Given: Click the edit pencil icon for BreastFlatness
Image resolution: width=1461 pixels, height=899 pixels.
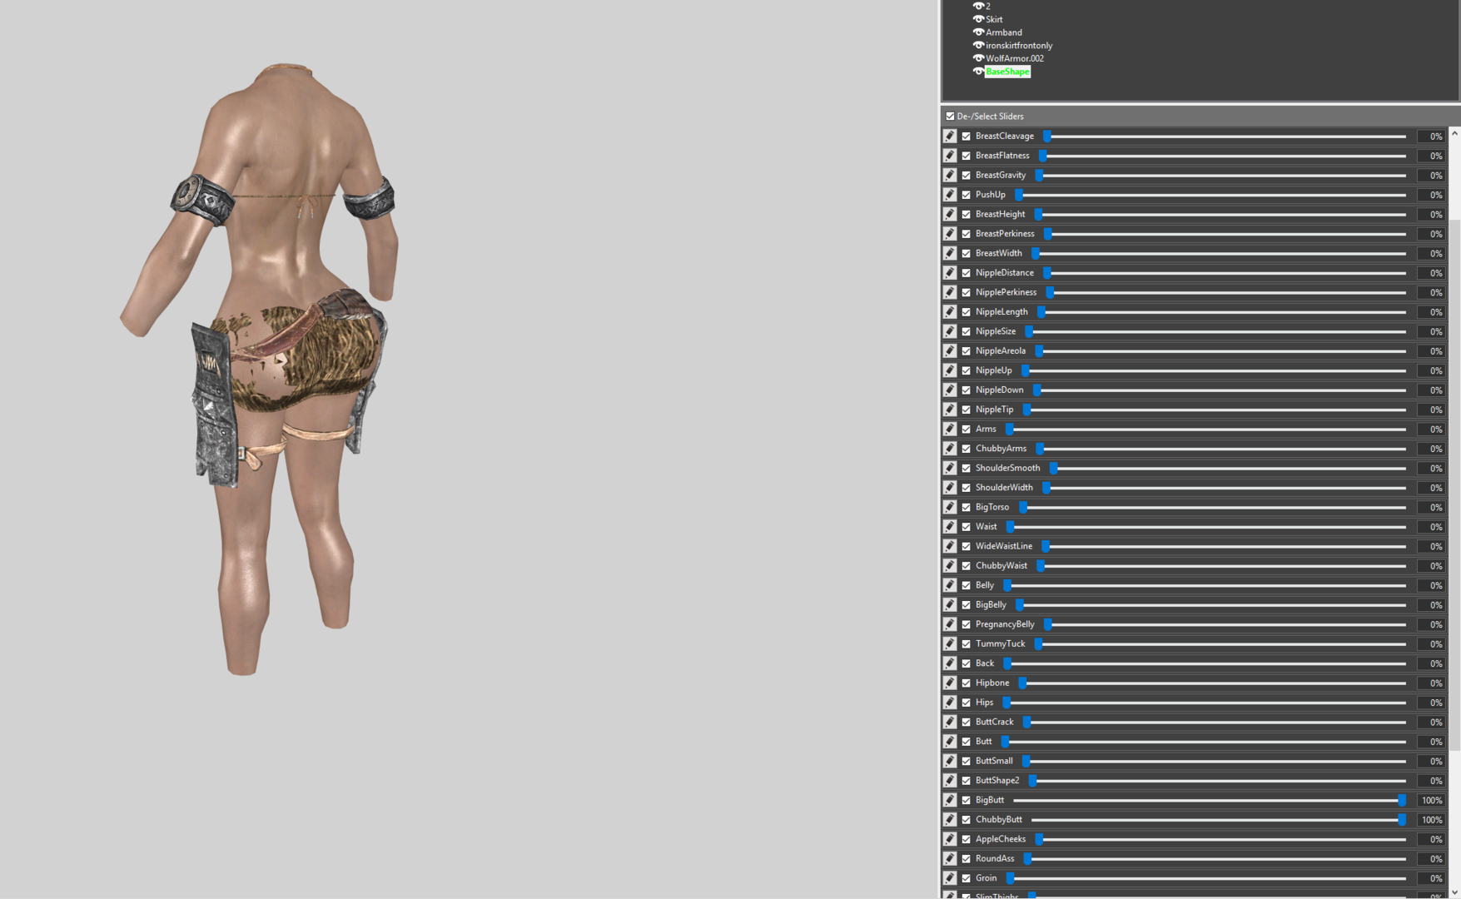Looking at the screenshot, I should [950, 156].
